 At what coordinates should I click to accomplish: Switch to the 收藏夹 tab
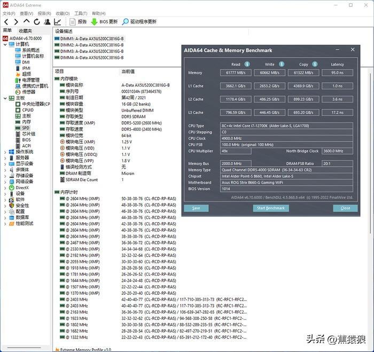tap(25, 31)
